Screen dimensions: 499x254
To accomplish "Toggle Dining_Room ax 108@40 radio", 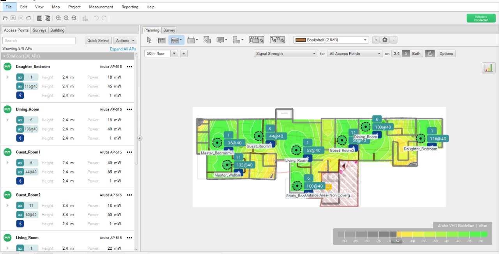I will point(27,129).
